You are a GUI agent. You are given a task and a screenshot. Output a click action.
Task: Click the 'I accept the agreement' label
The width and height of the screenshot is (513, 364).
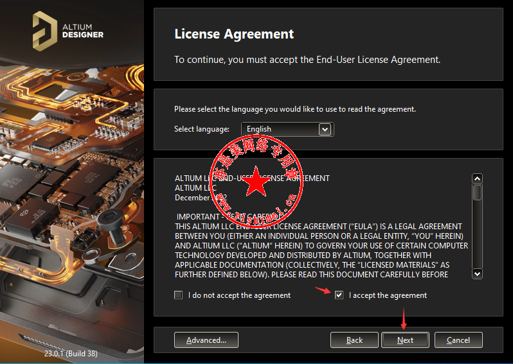[388, 295]
